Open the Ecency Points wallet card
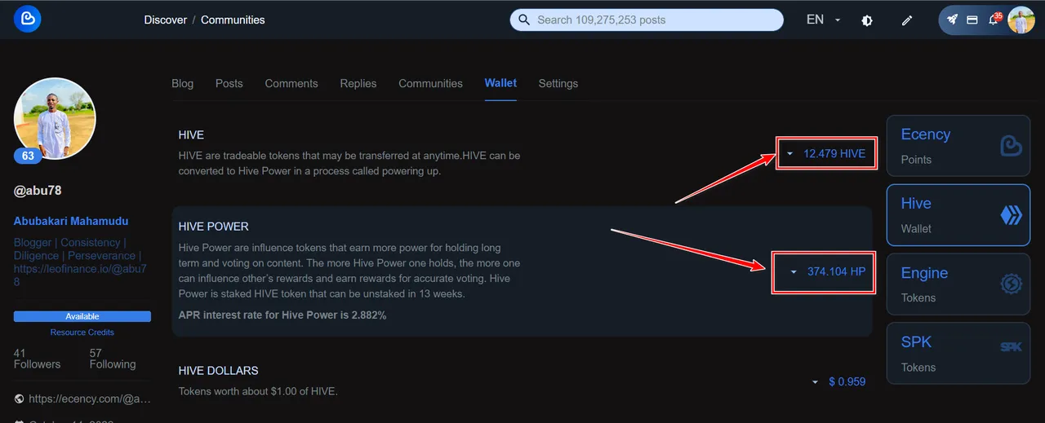This screenshot has width=1045, height=423. point(958,146)
